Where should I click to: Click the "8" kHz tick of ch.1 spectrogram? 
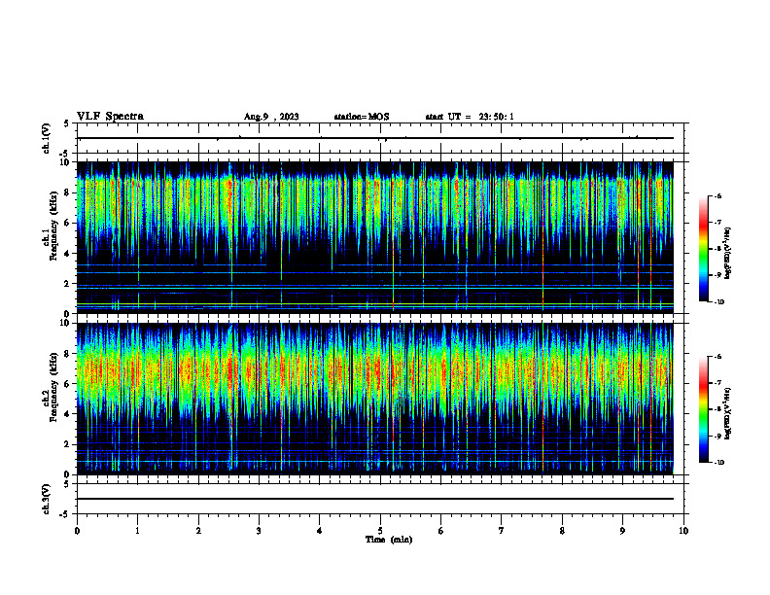68,192
